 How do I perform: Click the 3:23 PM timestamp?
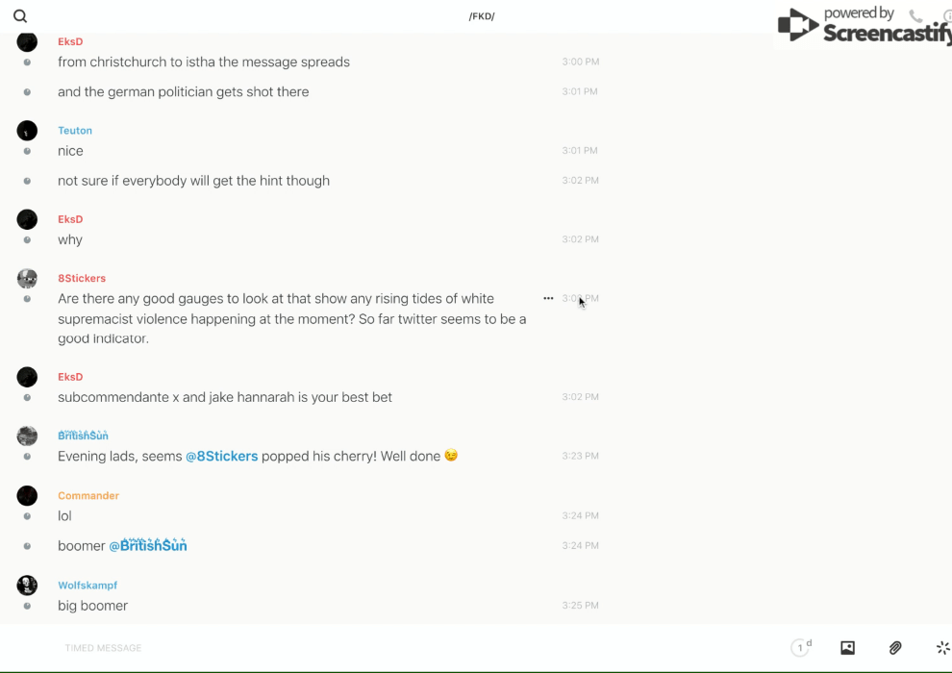click(580, 457)
